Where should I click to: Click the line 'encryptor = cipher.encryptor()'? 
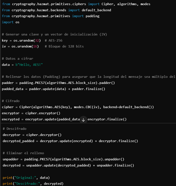pyautogui.click(x=31, y=113)
